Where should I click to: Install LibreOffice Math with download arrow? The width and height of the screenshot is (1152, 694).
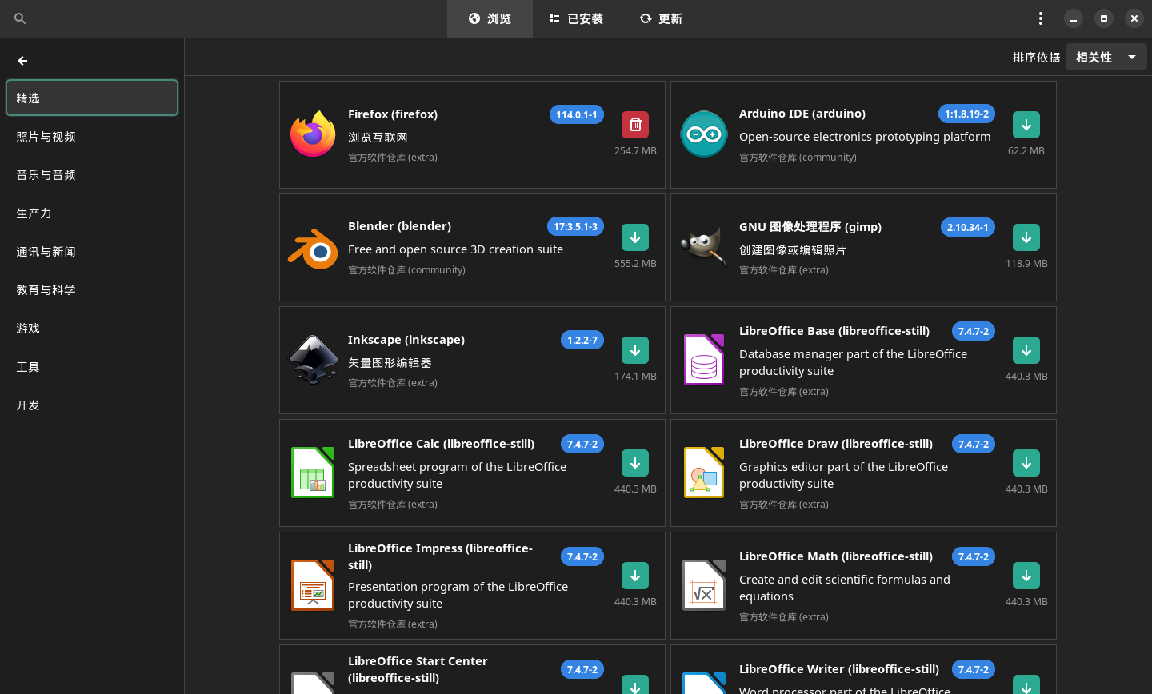pyautogui.click(x=1026, y=576)
